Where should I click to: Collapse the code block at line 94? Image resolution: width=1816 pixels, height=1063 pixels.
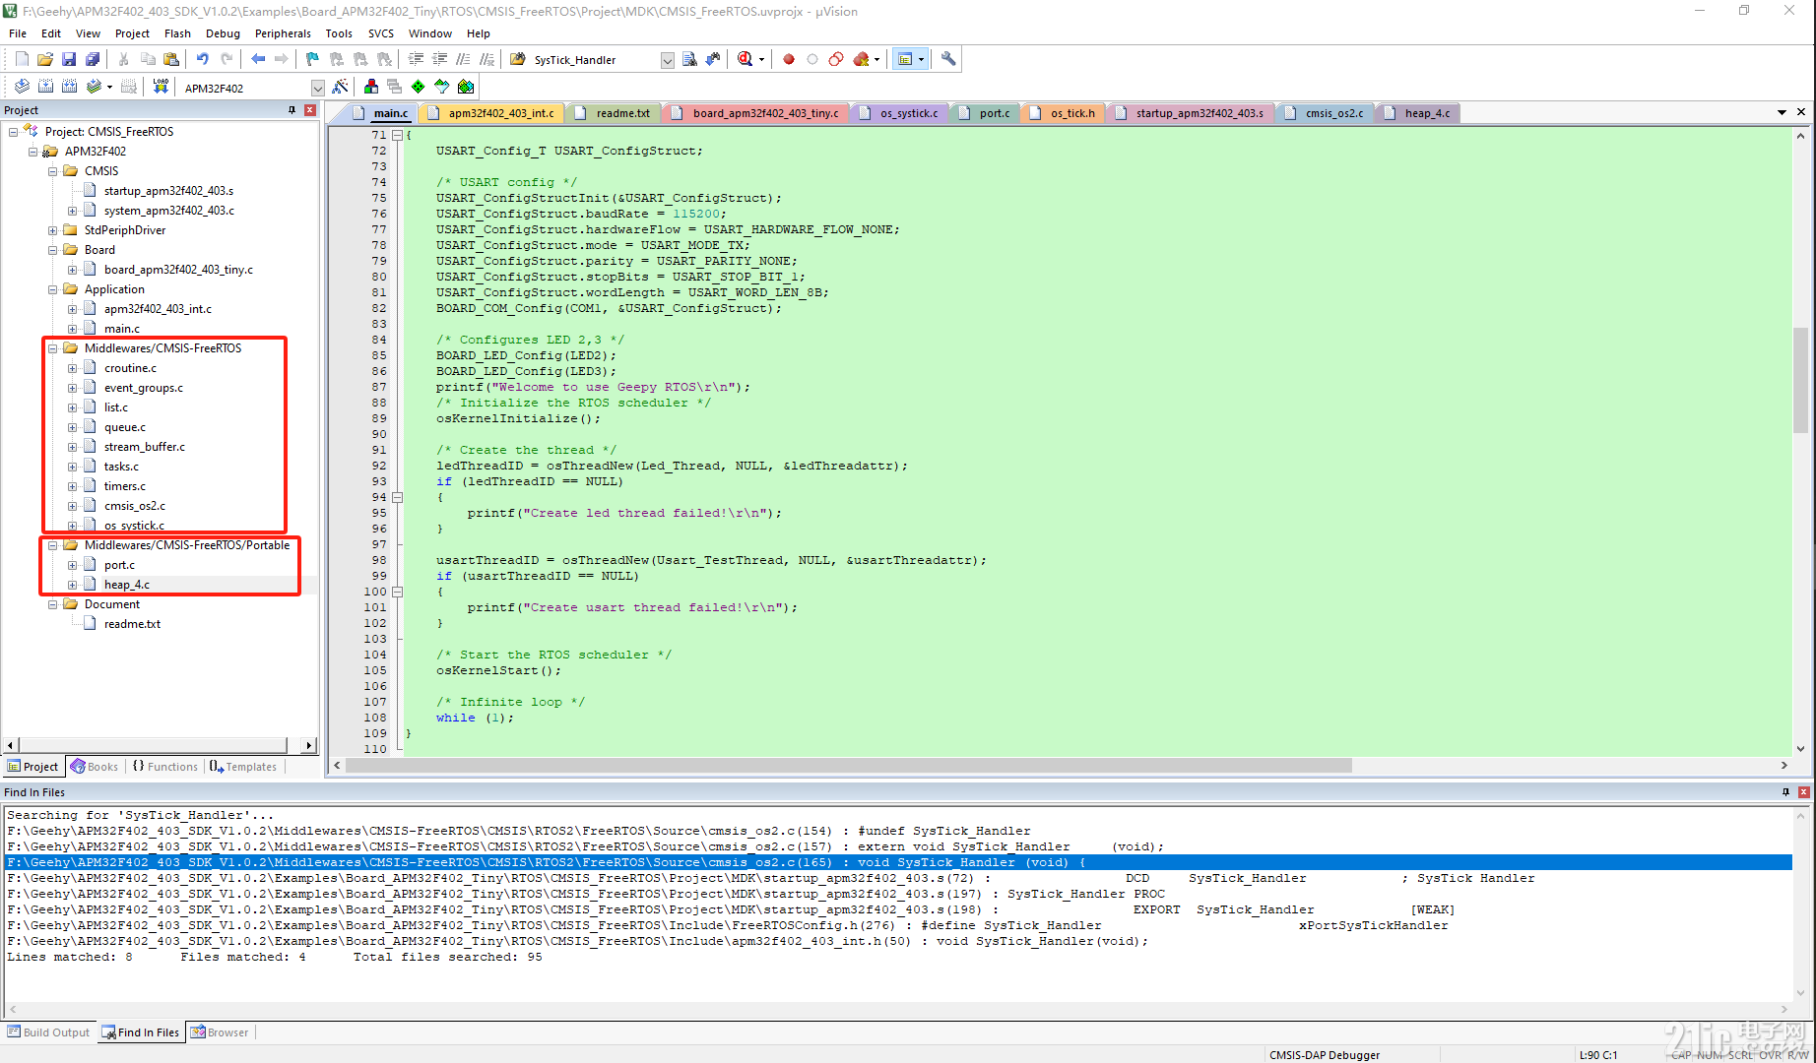pyautogui.click(x=398, y=497)
